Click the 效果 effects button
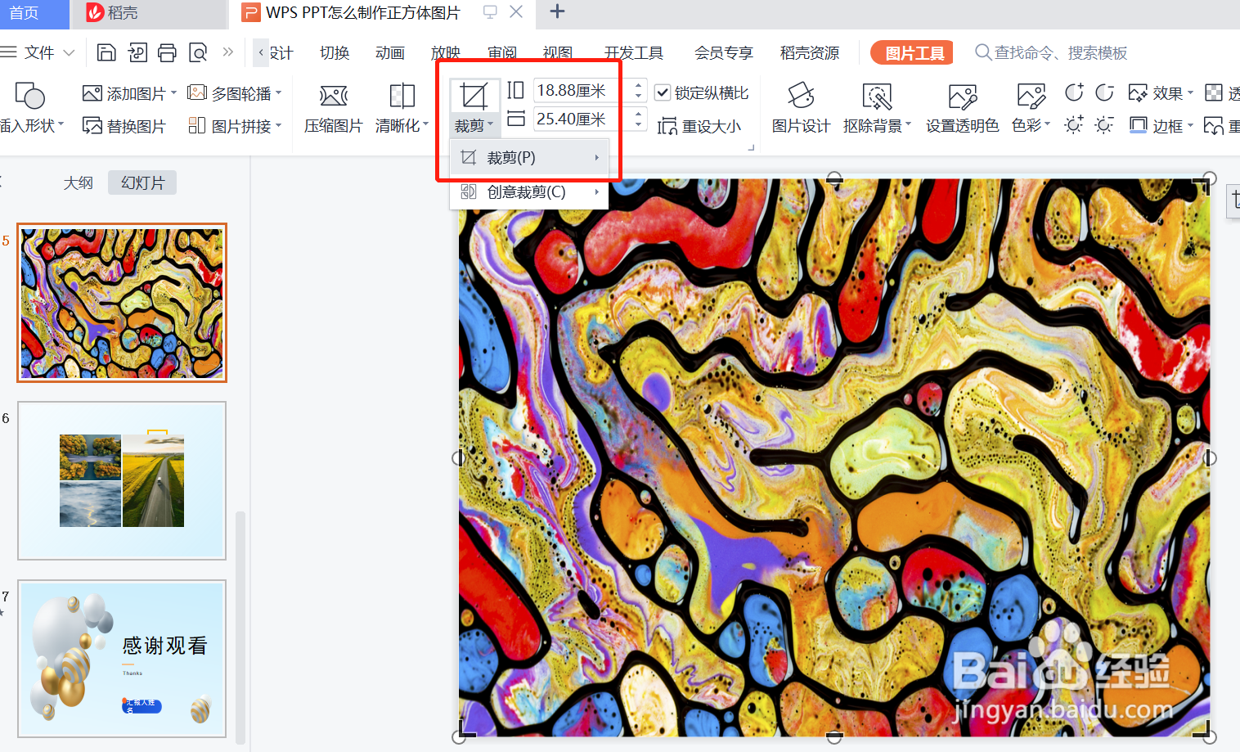This screenshot has height=752, width=1240. click(1161, 93)
